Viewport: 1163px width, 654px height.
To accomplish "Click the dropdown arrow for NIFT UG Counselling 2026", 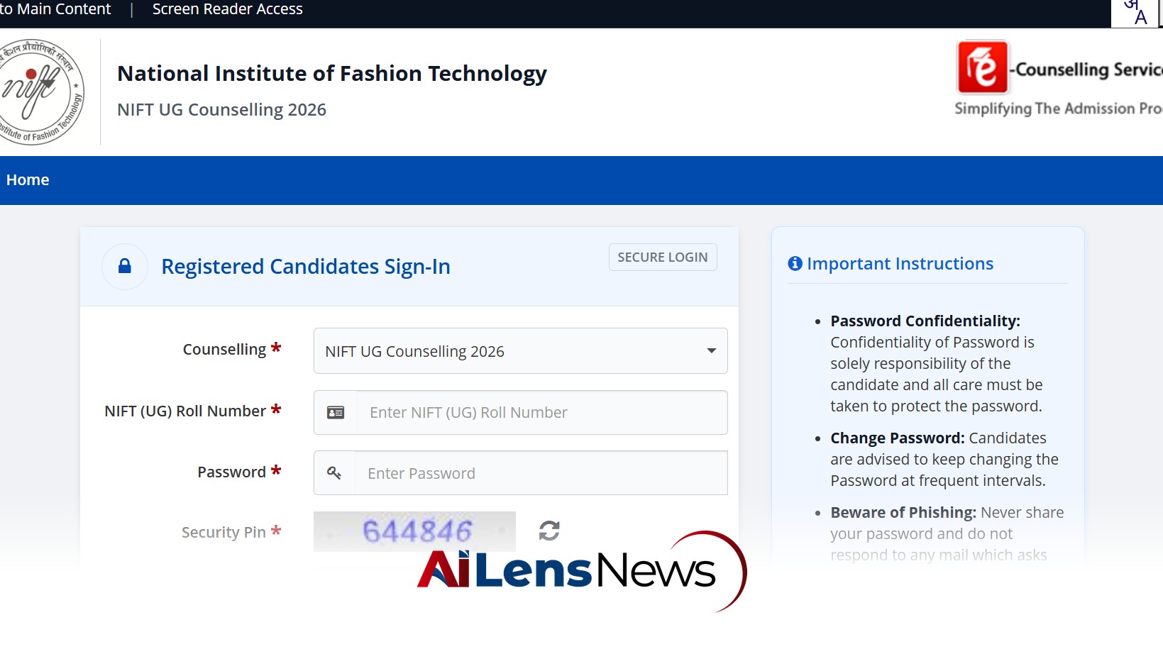I will [x=711, y=350].
